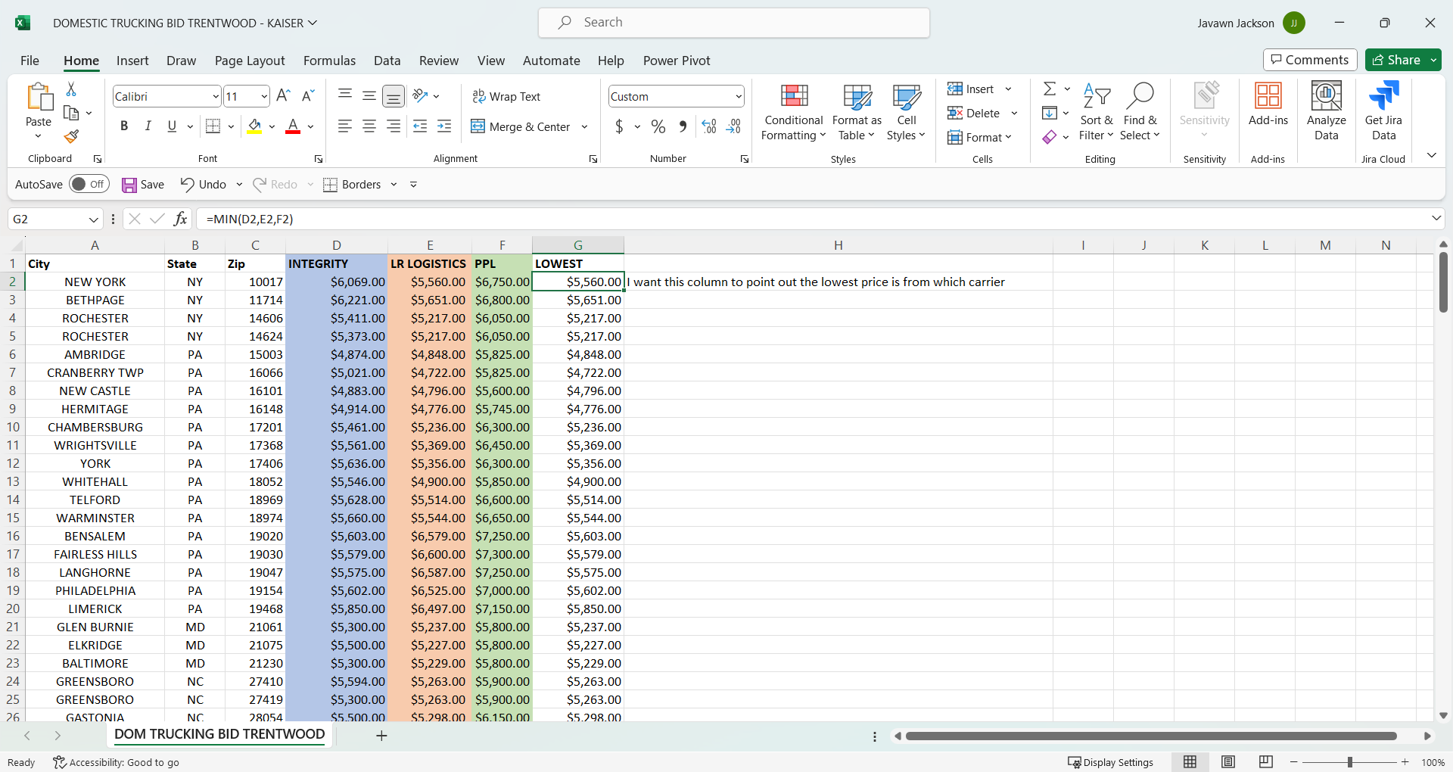Viewport: 1453px width, 772px height.
Task: Switch AutoSave on
Action: tap(89, 184)
